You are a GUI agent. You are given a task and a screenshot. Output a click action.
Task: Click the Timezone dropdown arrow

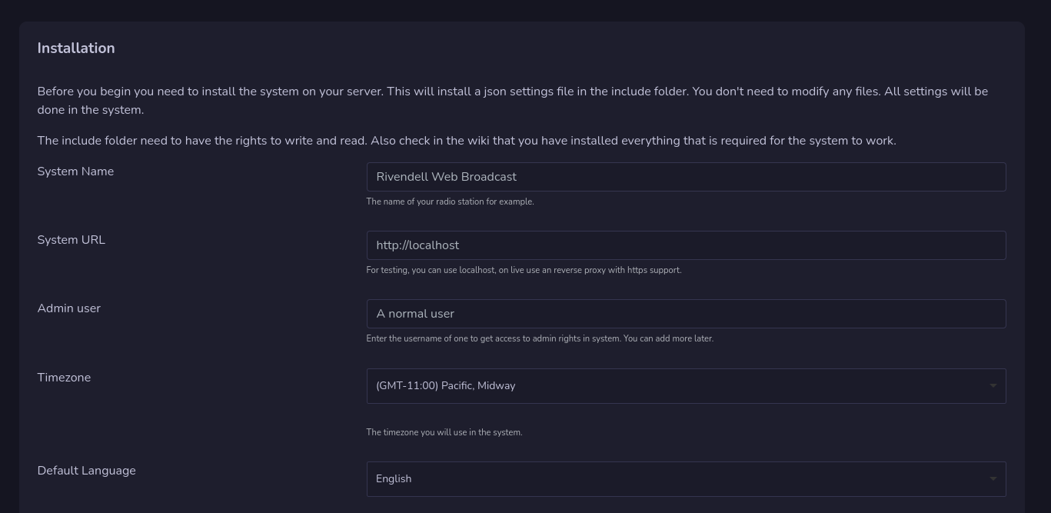[x=993, y=385]
